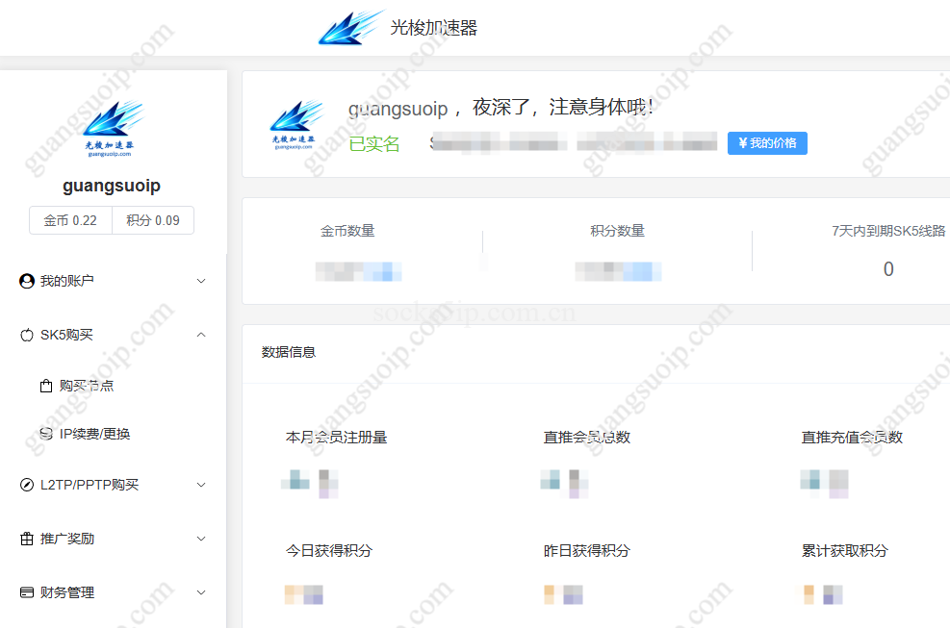950x628 pixels.
Task: Click the SK5购买 clock icon
Action: (x=25, y=335)
